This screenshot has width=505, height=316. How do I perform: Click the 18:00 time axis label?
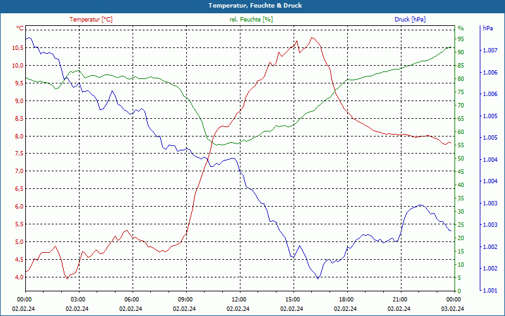pyautogui.click(x=346, y=300)
